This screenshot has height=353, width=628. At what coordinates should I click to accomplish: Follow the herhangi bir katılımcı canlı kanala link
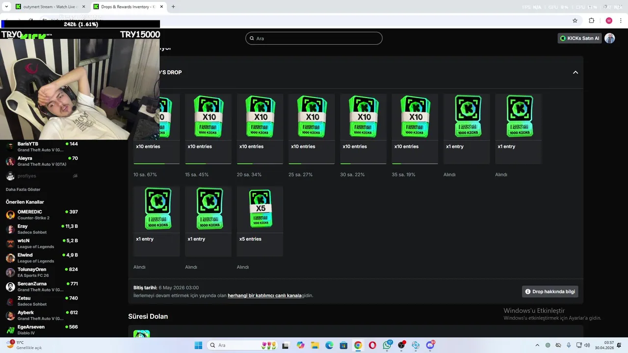[x=264, y=296]
